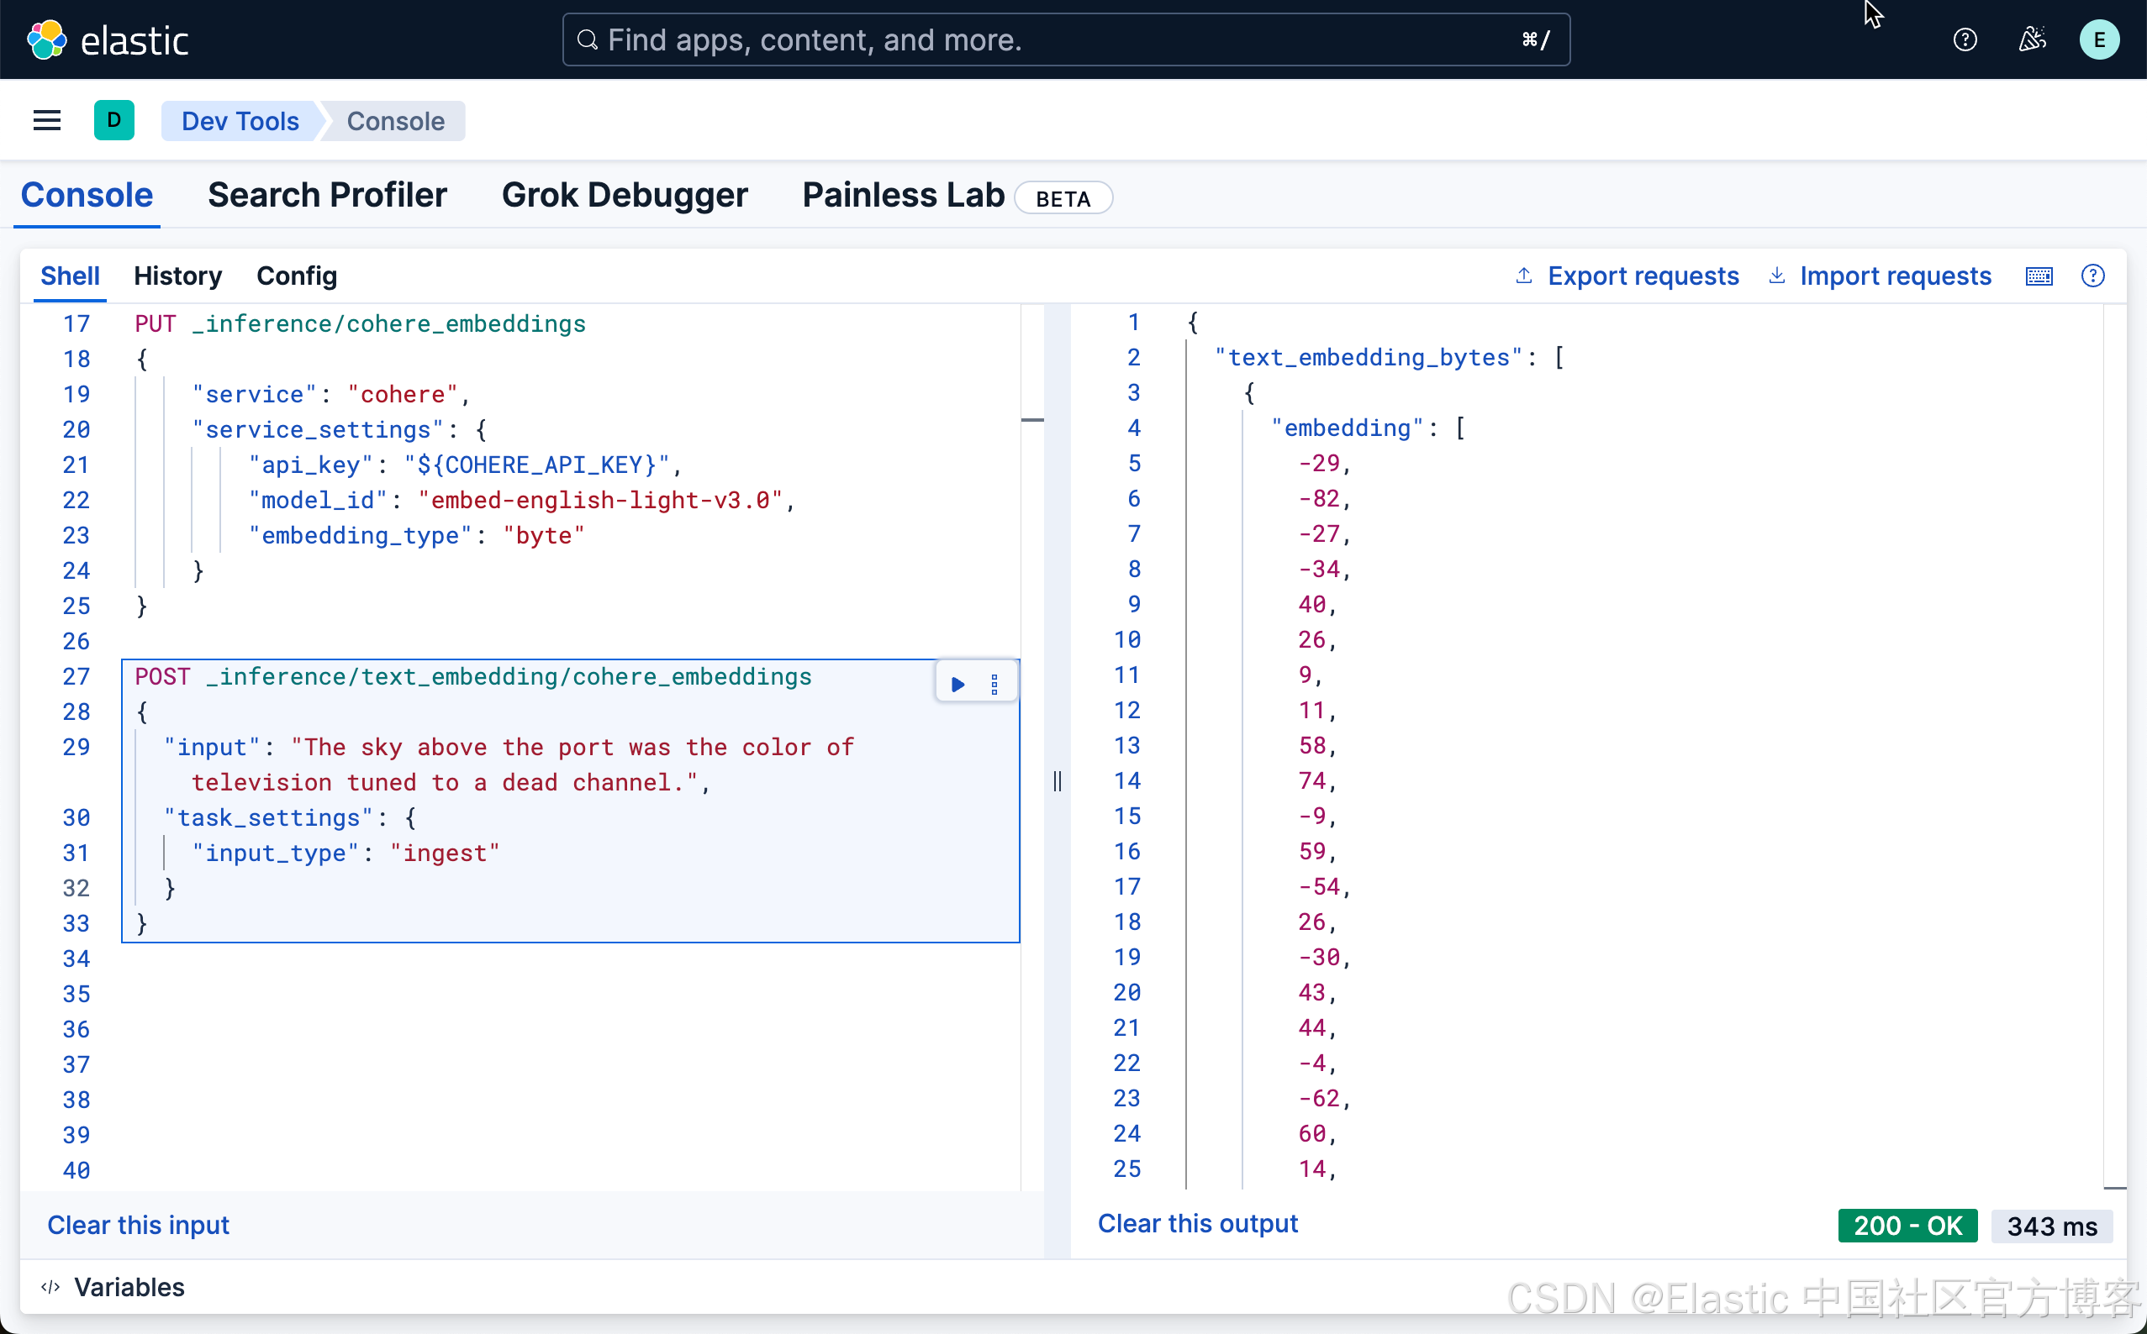Open the hamburger navigation menu
Screen dimensions: 2147x1334
(x=47, y=121)
